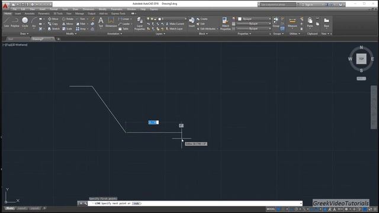Open the ByLayer color dropdown
379x213 pixels.
pyautogui.click(x=255, y=19)
